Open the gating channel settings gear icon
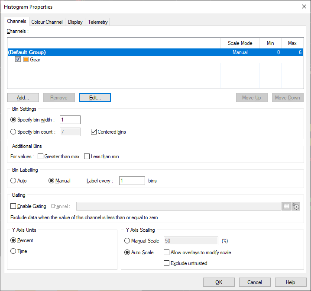Screen dimensions: 311x291 click(296, 206)
